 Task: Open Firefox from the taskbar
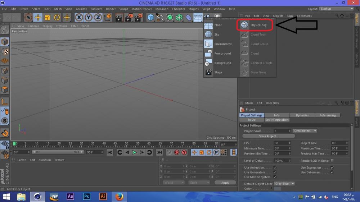pyautogui.click(x=119, y=197)
